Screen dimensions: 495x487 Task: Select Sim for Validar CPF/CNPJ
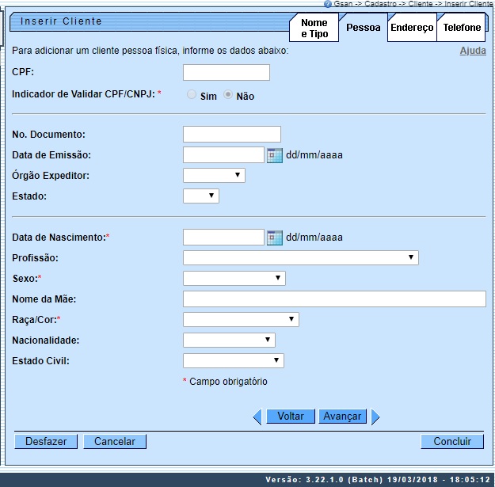192,94
